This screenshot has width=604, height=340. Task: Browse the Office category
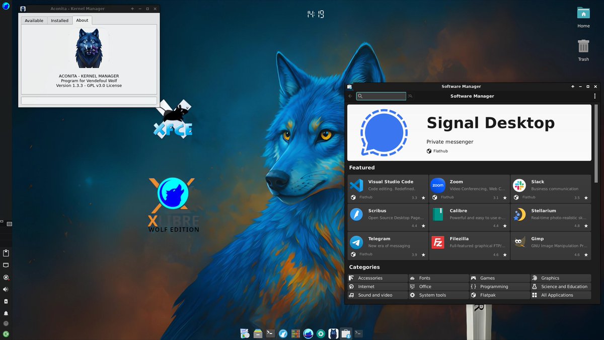coord(438,287)
